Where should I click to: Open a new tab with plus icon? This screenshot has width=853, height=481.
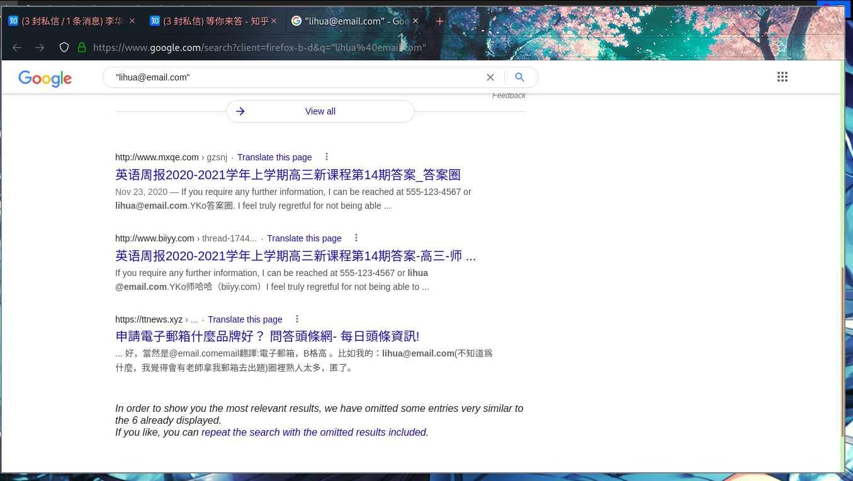(x=439, y=21)
